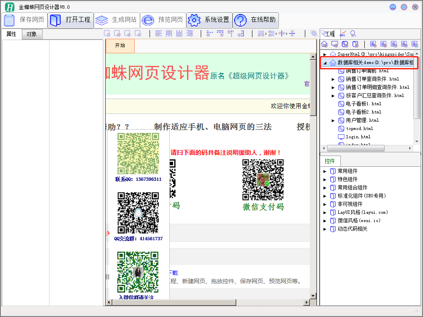Click the chart icon with page symbol
This screenshot has height=317, width=423.
[415, 44]
